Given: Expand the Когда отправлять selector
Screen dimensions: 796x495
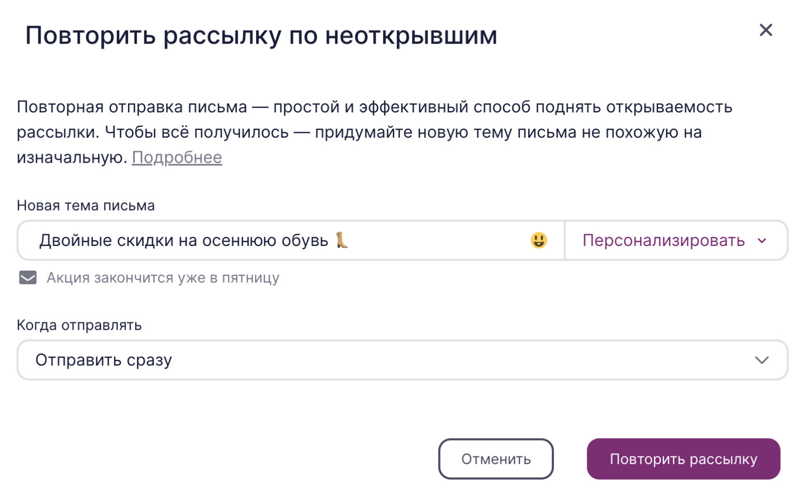Looking at the screenshot, I should tap(402, 360).
